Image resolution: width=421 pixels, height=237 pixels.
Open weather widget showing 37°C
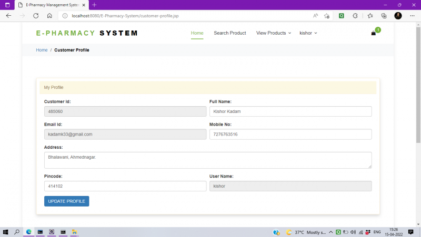[306, 232]
